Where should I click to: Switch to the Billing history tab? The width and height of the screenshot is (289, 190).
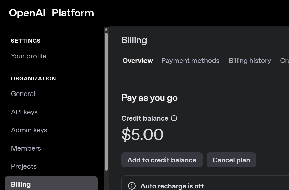[x=250, y=61]
